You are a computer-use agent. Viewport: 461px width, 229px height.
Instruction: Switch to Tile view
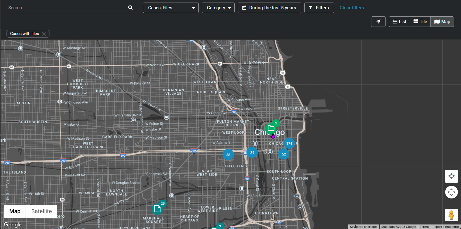coord(420,21)
